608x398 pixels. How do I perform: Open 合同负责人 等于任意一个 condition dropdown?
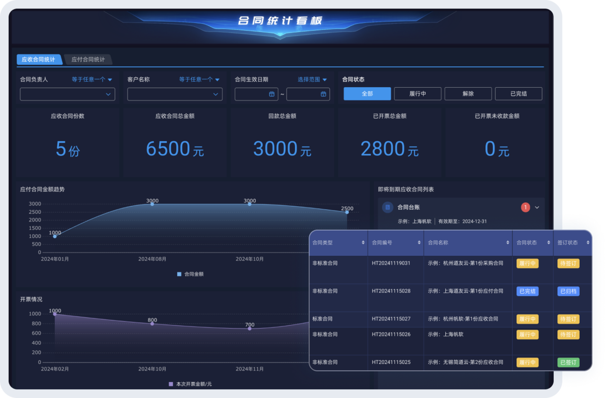coord(92,79)
